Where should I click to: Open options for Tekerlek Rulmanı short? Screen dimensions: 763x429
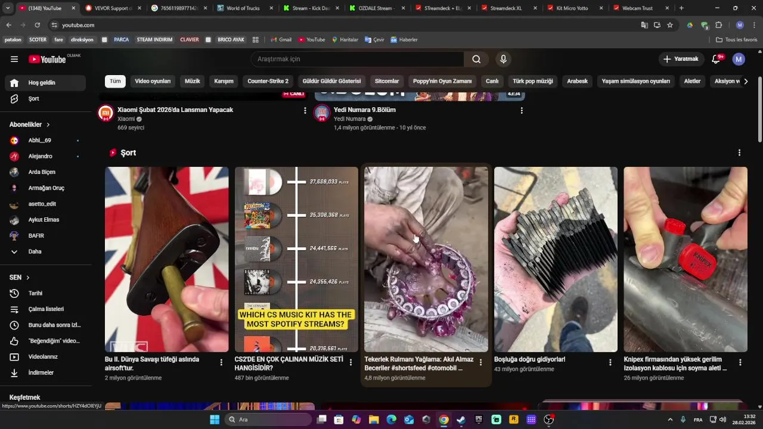(x=480, y=362)
